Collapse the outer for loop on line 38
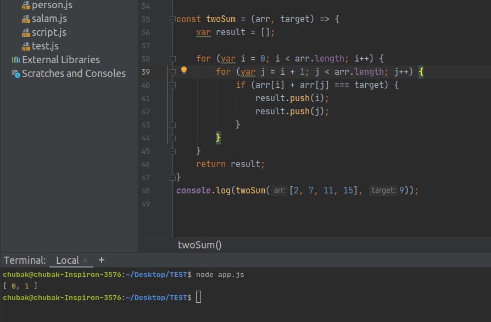Screen dimensions: 491x322 [x=172, y=59]
